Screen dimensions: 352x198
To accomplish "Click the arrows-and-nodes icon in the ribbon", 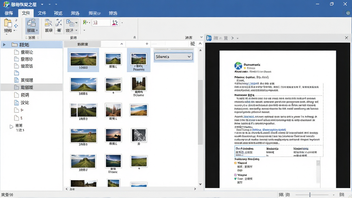I will 59,23.
